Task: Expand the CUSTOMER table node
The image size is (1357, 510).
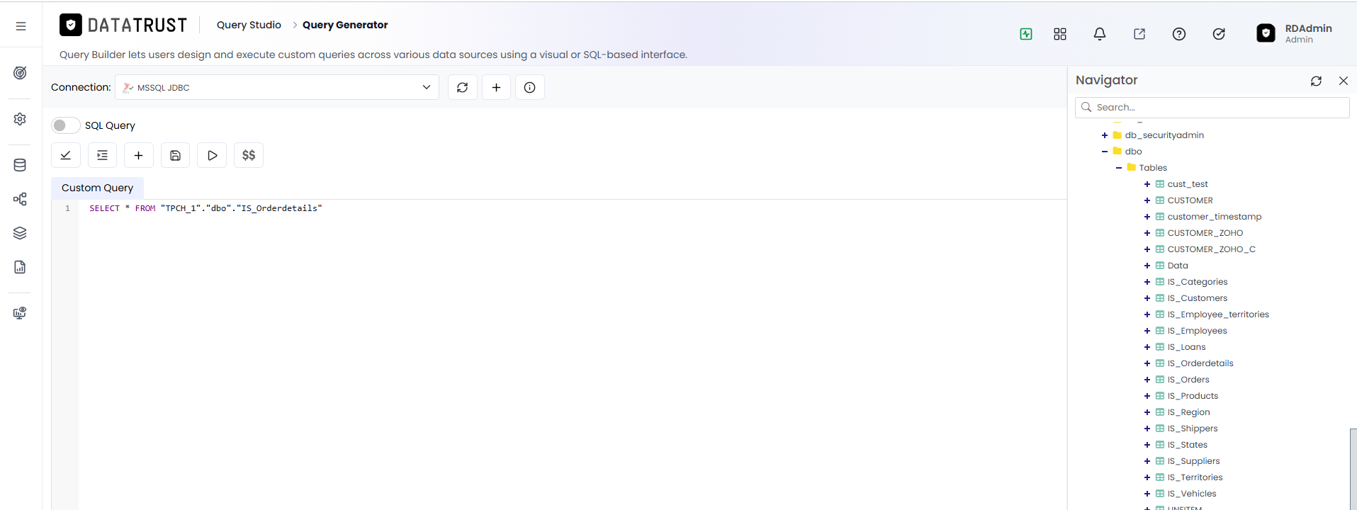Action: (x=1147, y=200)
